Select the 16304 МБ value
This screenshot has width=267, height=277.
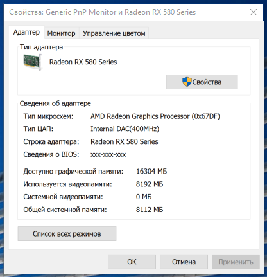click(151, 172)
